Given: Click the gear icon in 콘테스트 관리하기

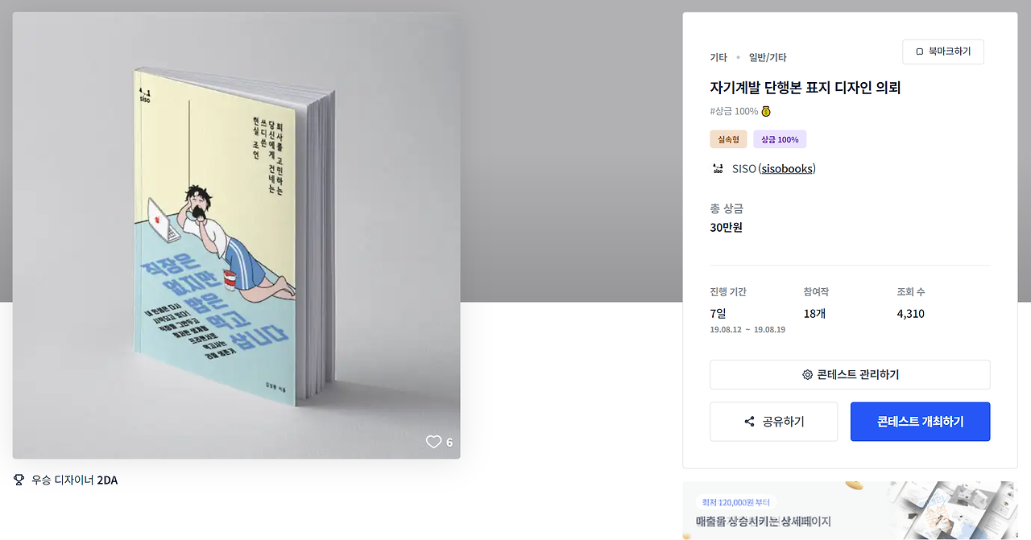Looking at the screenshot, I should (x=807, y=375).
